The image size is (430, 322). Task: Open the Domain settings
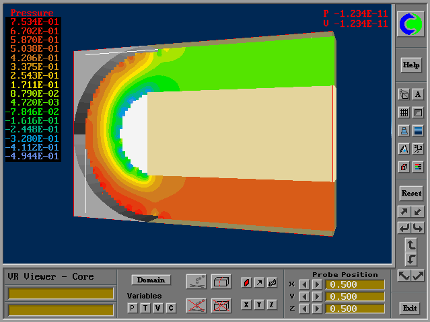click(151, 280)
